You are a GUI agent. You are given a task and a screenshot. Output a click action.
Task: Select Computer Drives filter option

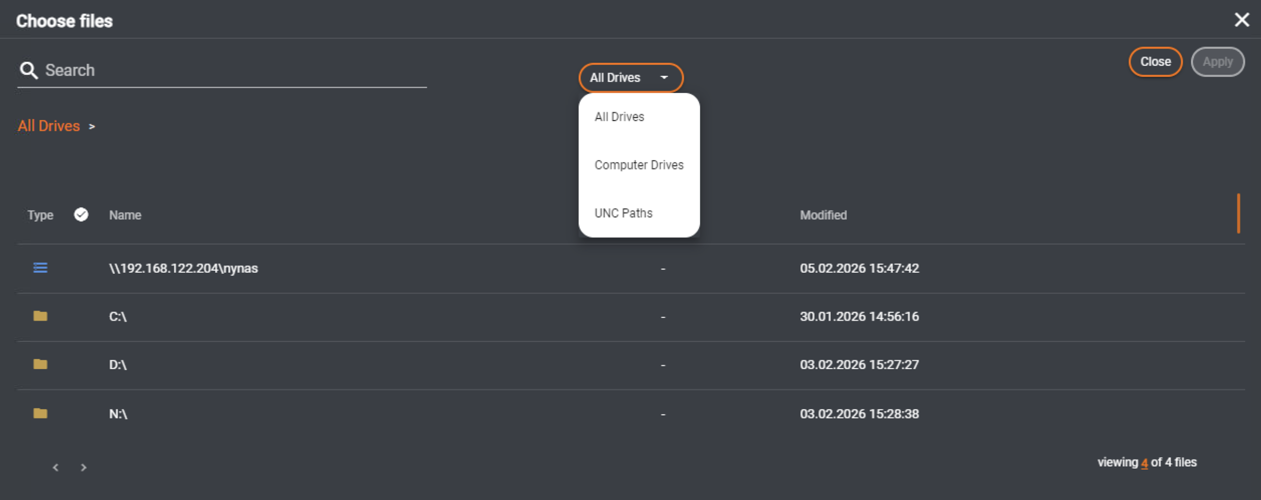click(x=639, y=165)
